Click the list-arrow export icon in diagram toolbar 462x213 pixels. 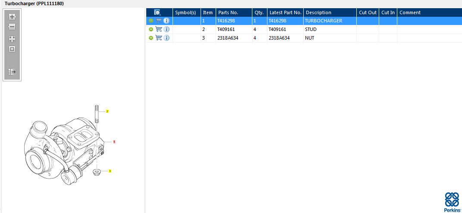(x=12, y=72)
